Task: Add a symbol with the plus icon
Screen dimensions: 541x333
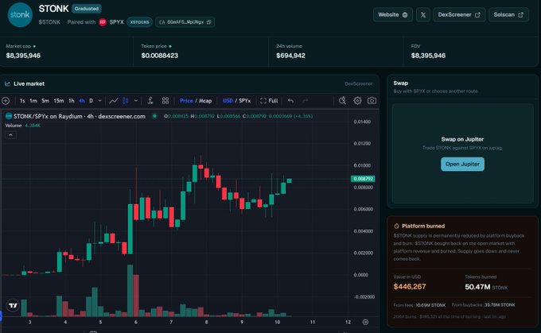Action: point(6,101)
